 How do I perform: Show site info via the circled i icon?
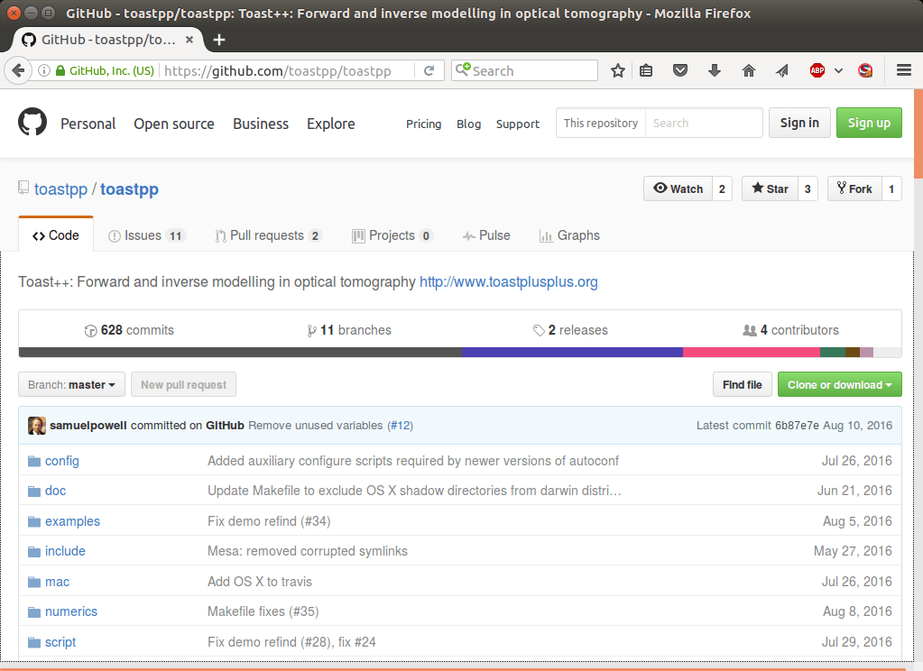coord(44,70)
